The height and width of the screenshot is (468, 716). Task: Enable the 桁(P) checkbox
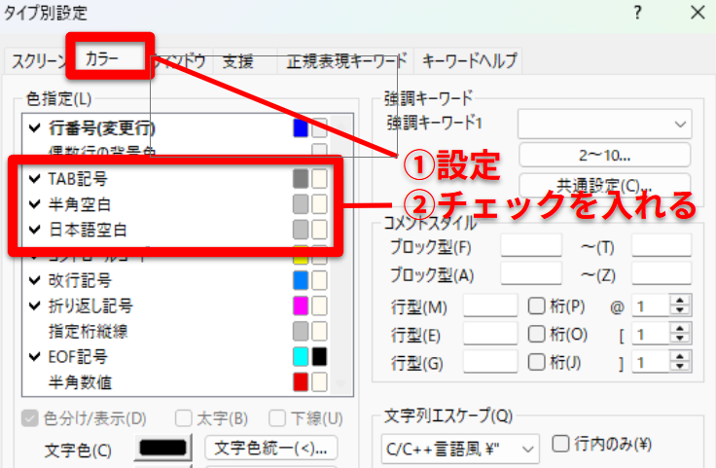click(x=536, y=306)
